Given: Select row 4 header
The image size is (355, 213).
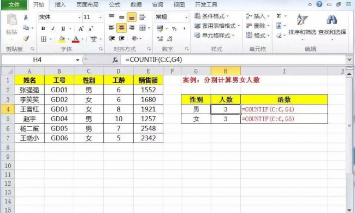Looking at the screenshot, I should click(x=8, y=109).
